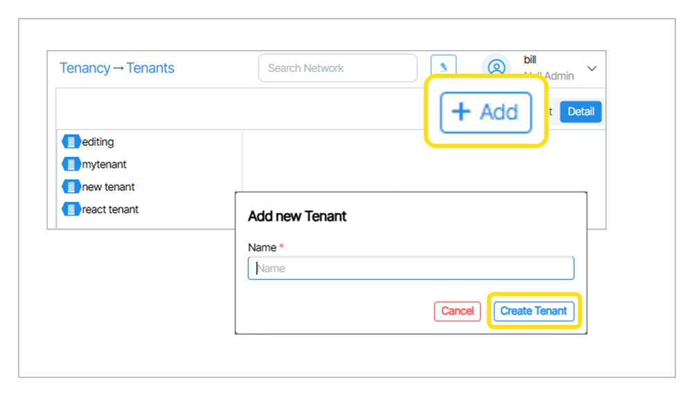Screen dimensions: 694x396
Task: Open the Tenants breadcrumb link
Action: [x=150, y=68]
